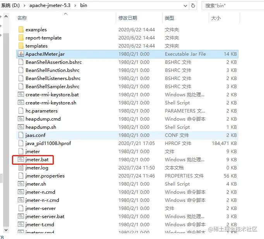Select the jmeter-server.bat script icon
Screen dimensions: 264x239
(x=21, y=216)
